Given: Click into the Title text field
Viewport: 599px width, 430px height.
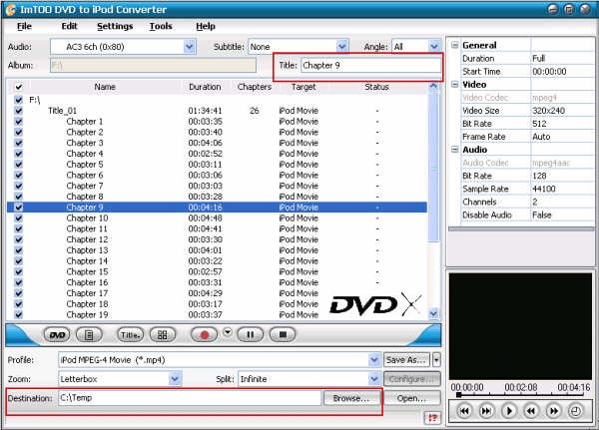Looking at the screenshot, I should tap(370, 65).
